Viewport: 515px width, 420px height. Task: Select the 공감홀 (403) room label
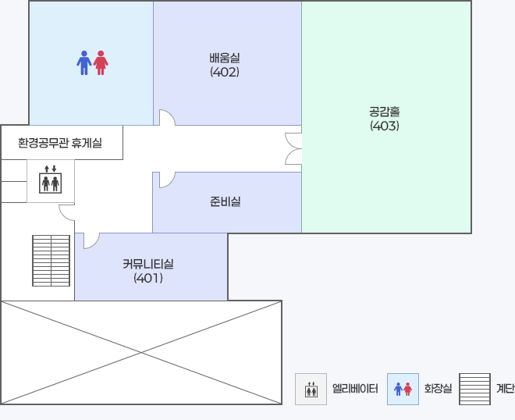tap(385, 119)
